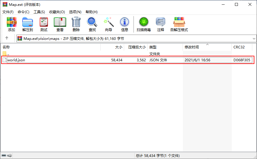This screenshot has width=257, height=159.
Task: Click the Add (添加) toolbar icon
Action: 11,22
